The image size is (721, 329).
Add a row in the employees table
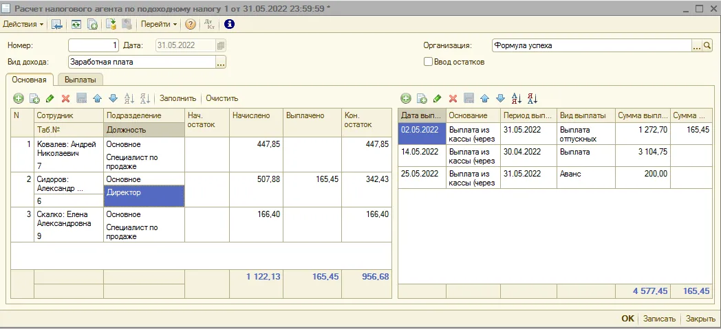tap(18, 98)
